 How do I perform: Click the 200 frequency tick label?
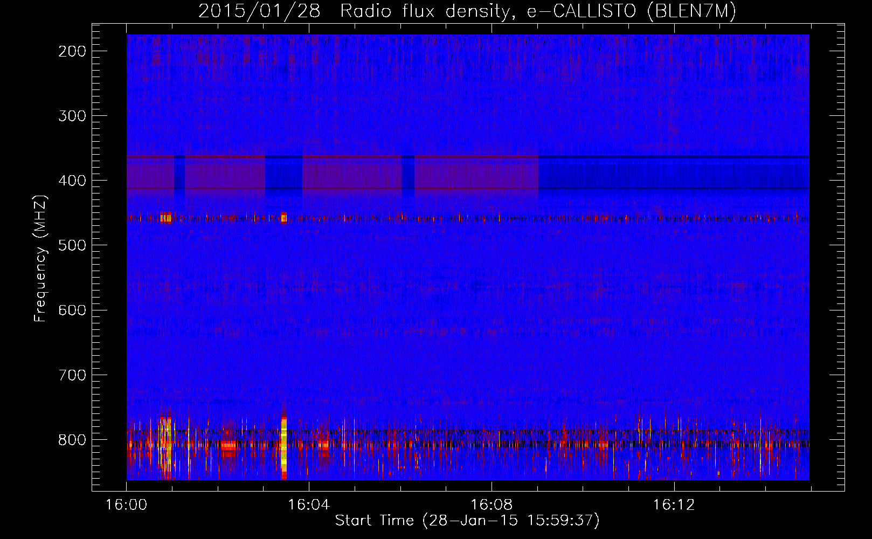72,51
